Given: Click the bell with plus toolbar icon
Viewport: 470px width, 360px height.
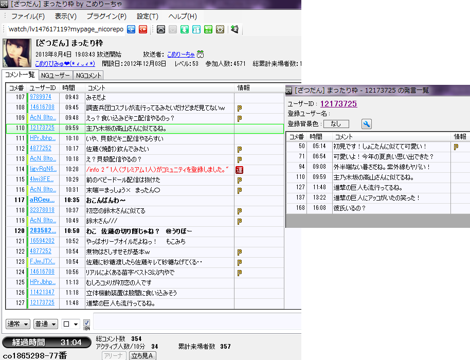Looking at the screenshot, I should tap(234, 29).
